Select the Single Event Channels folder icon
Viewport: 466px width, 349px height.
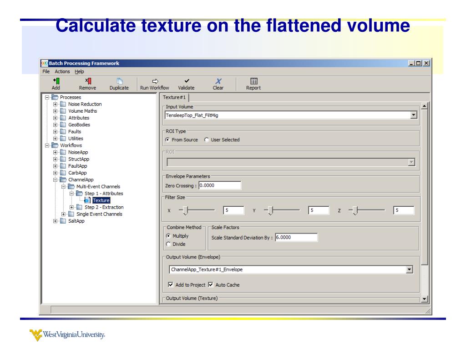(71, 214)
